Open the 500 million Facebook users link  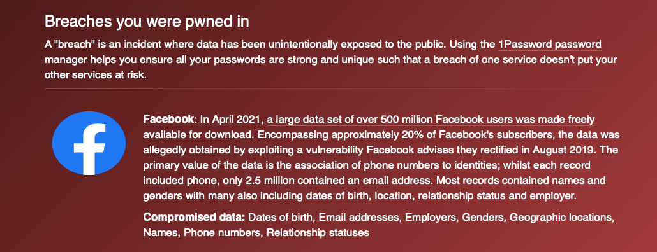[431, 120]
